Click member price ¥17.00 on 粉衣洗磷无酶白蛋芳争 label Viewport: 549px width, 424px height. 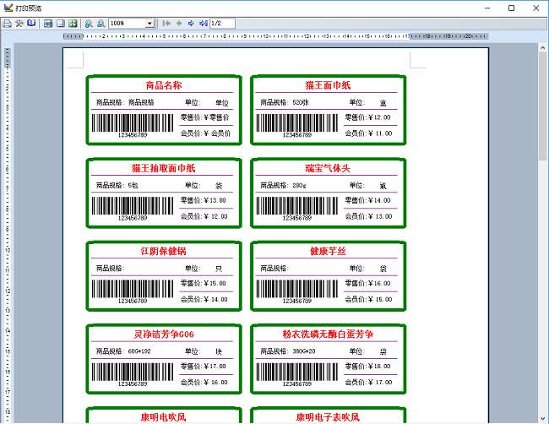click(x=380, y=382)
